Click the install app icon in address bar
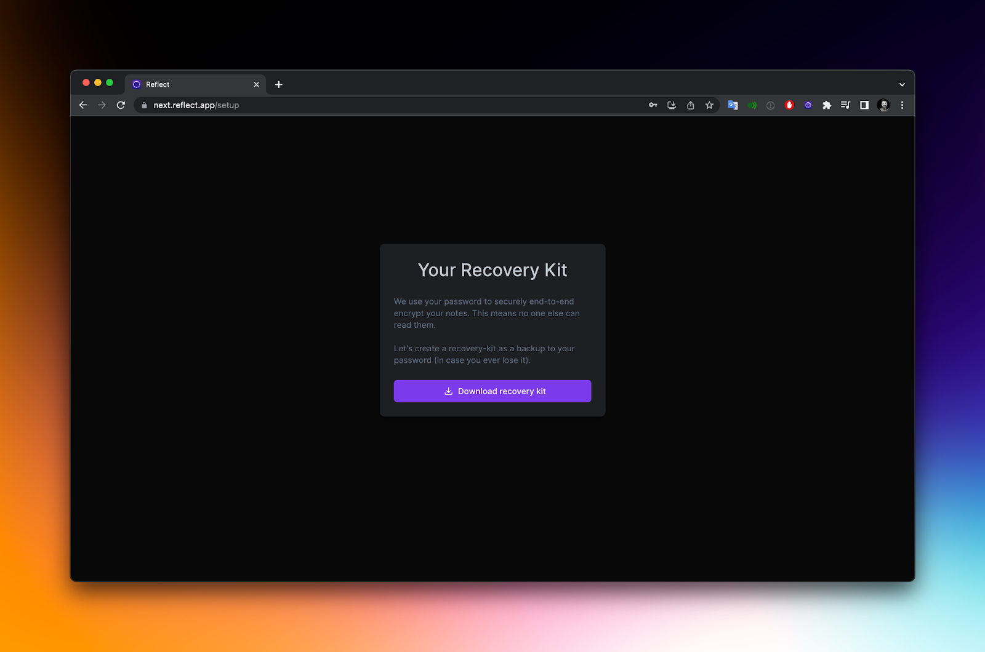 click(x=672, y=105)
